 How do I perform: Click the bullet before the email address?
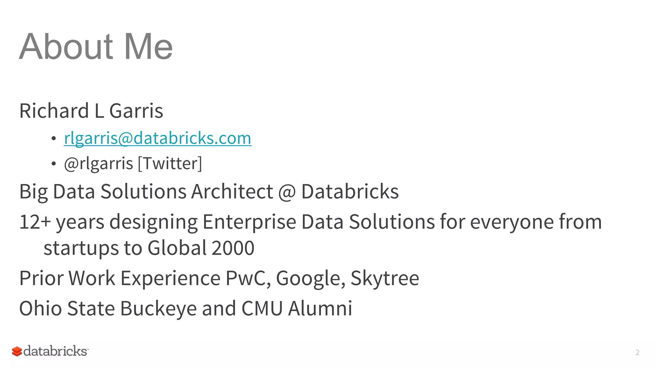click(53, 139)
